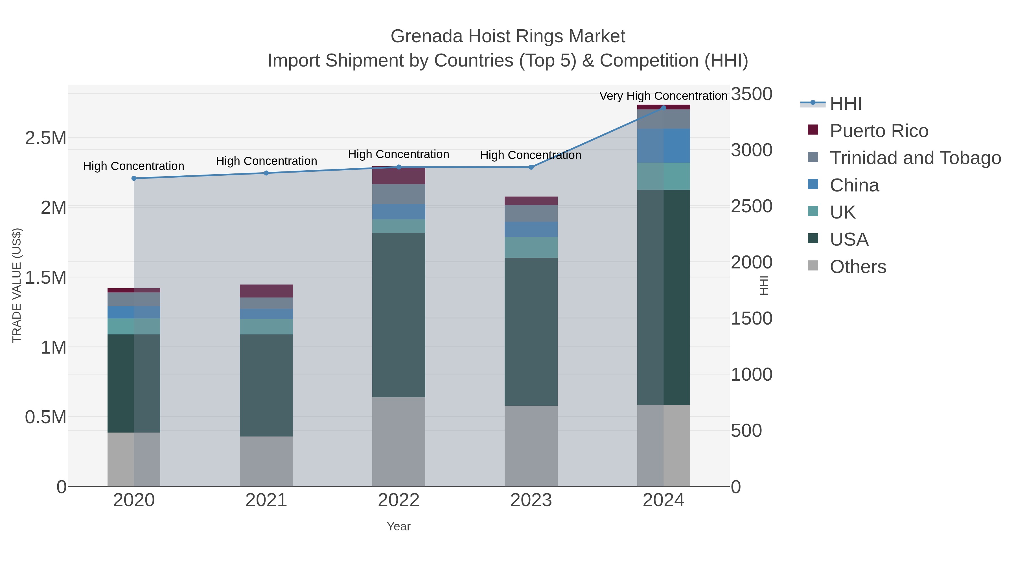Click the USA dark green legend swatch
Image resolution: width=1016 pixels, height=571 pixels.
tap(813, 238)
